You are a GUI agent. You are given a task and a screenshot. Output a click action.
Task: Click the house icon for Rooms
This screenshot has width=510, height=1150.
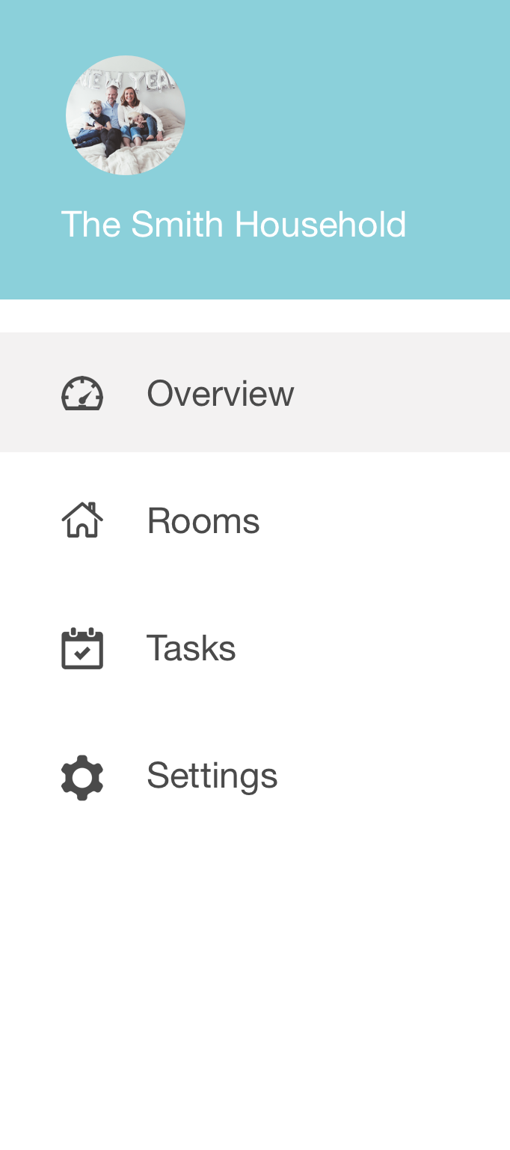click(x=82, y=520)
